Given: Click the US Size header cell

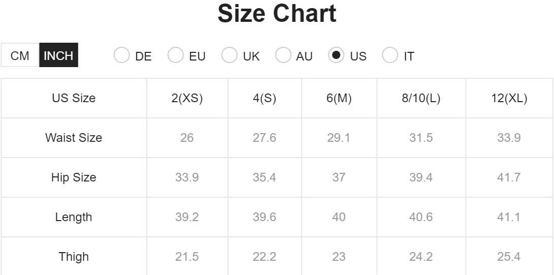Looking at the screenshot, I should (74, 98).
